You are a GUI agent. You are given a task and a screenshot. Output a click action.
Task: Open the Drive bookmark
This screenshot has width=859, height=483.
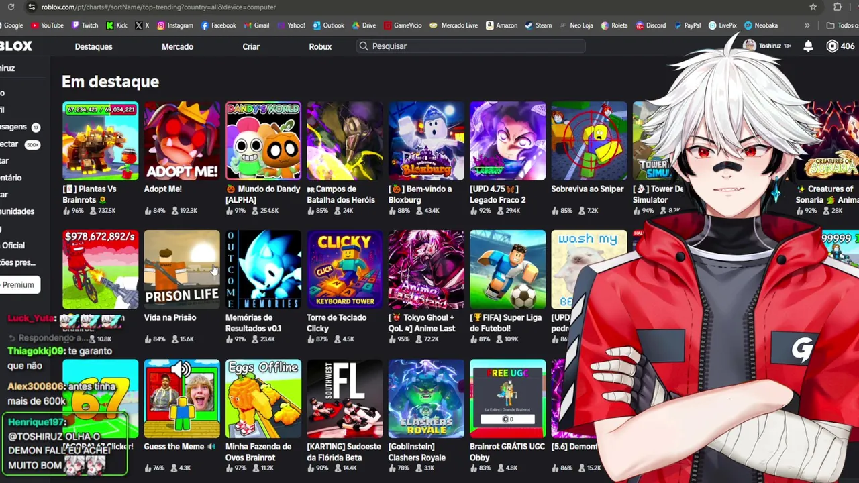coord(364,25)
